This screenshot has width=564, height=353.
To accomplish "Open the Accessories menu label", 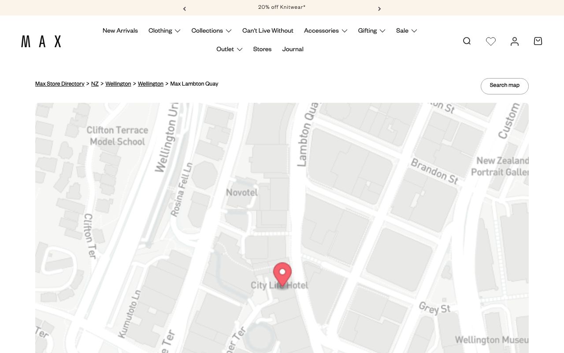I will click(321, 30).
